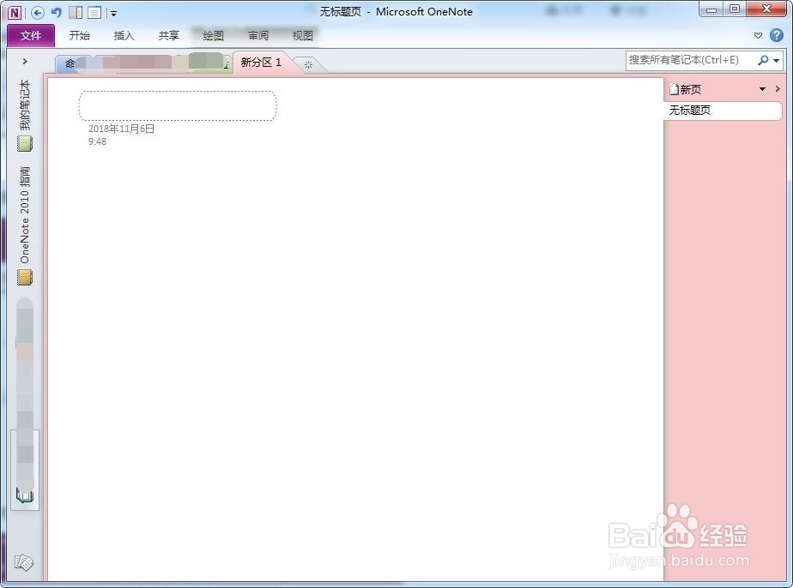Open the 新页 dropdown arrow
This screenshot has height=588, width=793.
click(x=762, y=89)
